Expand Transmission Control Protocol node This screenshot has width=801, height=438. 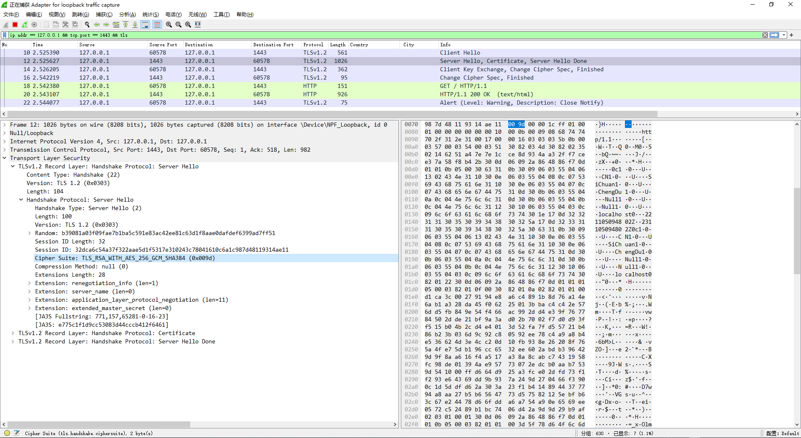[5, 150]
